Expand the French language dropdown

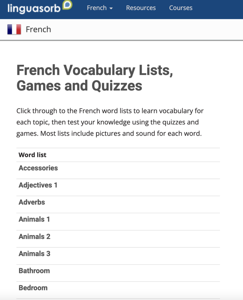[x=100, y=8]
